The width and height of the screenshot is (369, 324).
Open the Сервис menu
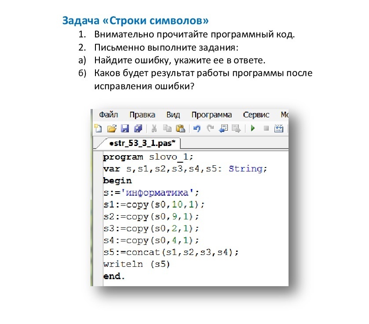(x=256, y=115)
